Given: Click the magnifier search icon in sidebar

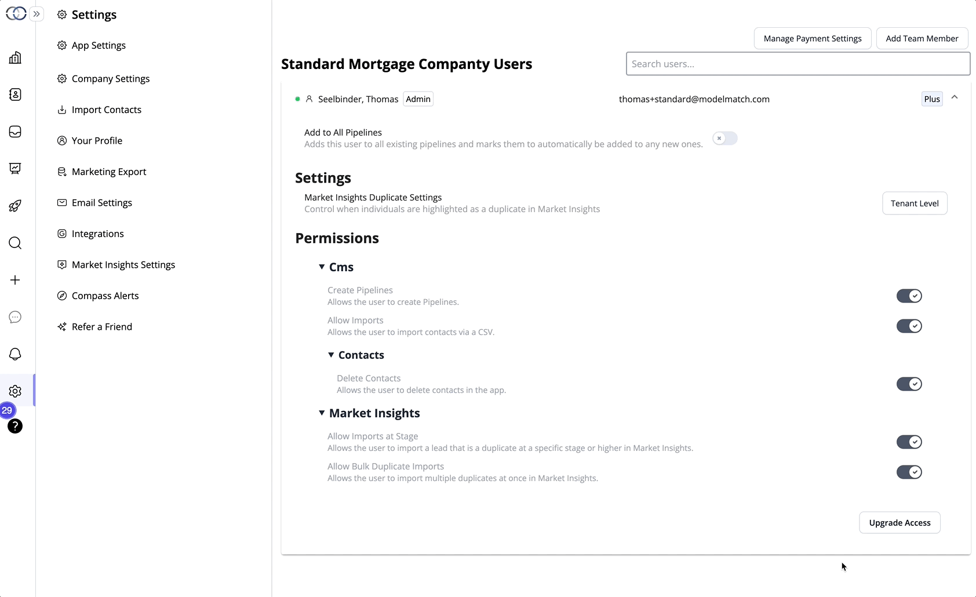Looking at the screenshot, I should tap(15, 243).
